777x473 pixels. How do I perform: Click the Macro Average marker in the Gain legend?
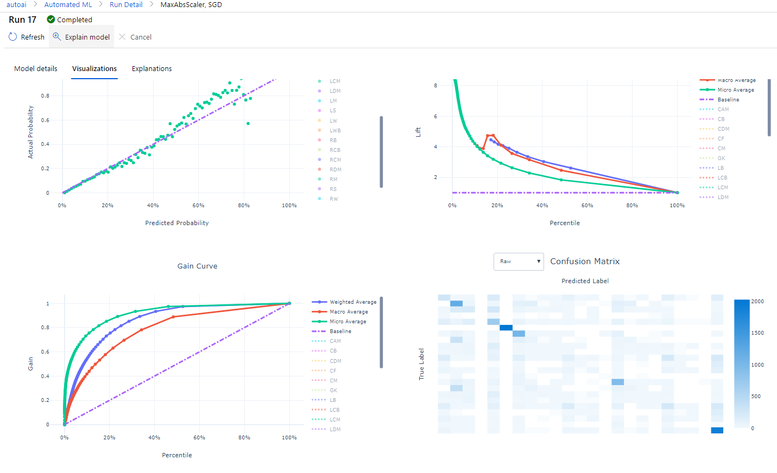(319, 312)
